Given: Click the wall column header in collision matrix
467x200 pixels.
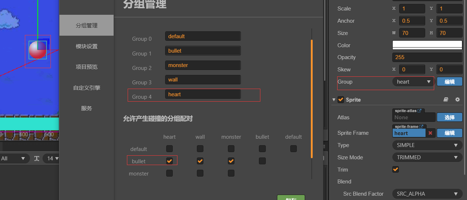Looking at the screenshot, I should [x=200, y=137].
